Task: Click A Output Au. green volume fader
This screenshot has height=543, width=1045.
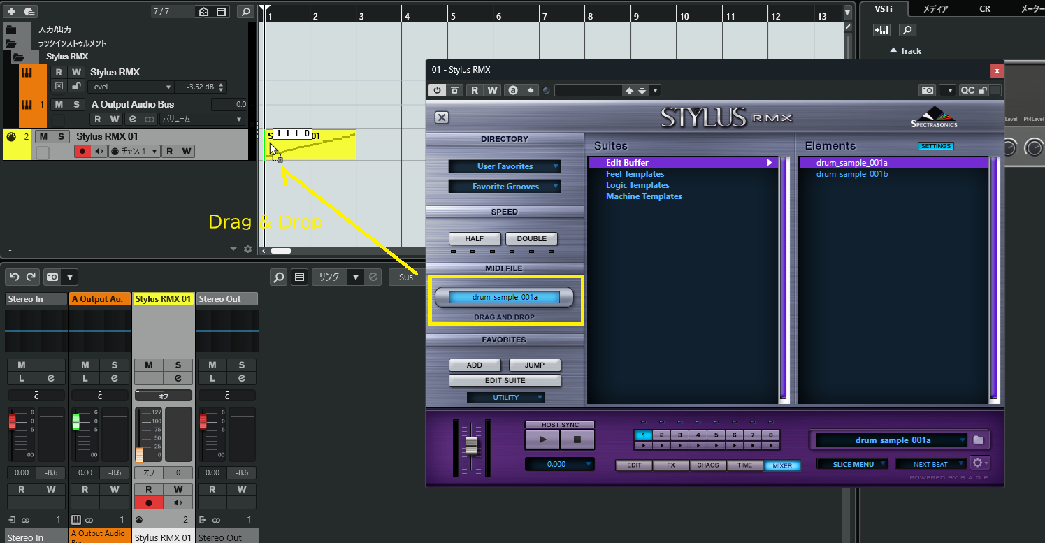Action: 75,421
